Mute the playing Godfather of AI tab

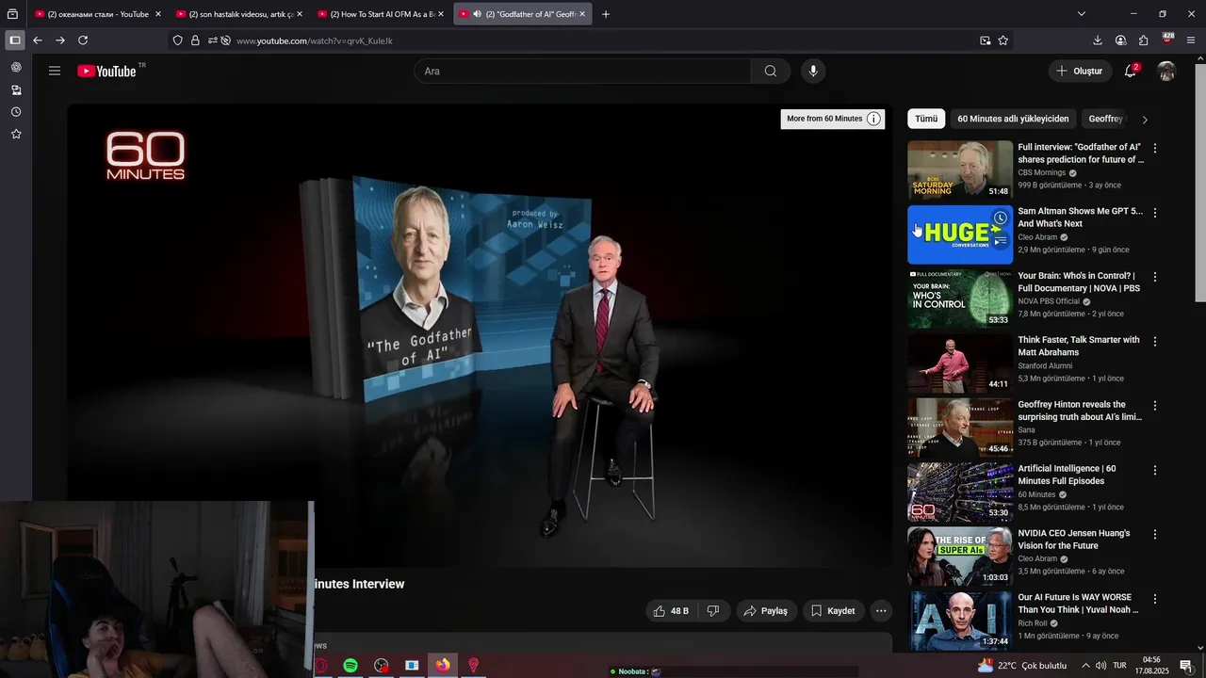tap(477, 14)
